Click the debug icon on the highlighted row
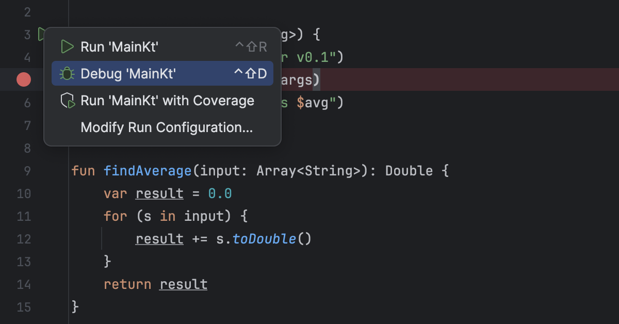This screenshot has width=619, height=324. [67, 73]
